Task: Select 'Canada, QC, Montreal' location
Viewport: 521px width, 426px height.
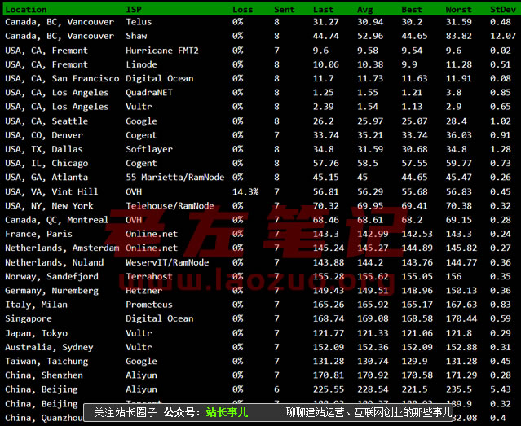Action: coord(57,220)
